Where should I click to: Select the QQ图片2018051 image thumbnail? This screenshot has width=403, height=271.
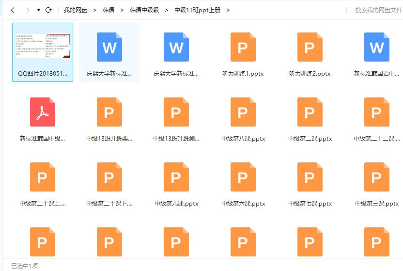point(43,47)
